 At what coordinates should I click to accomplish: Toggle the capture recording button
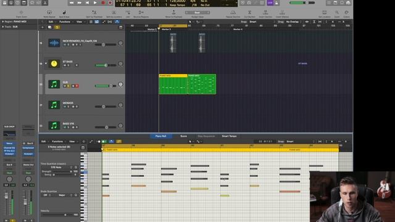[110, 2]
